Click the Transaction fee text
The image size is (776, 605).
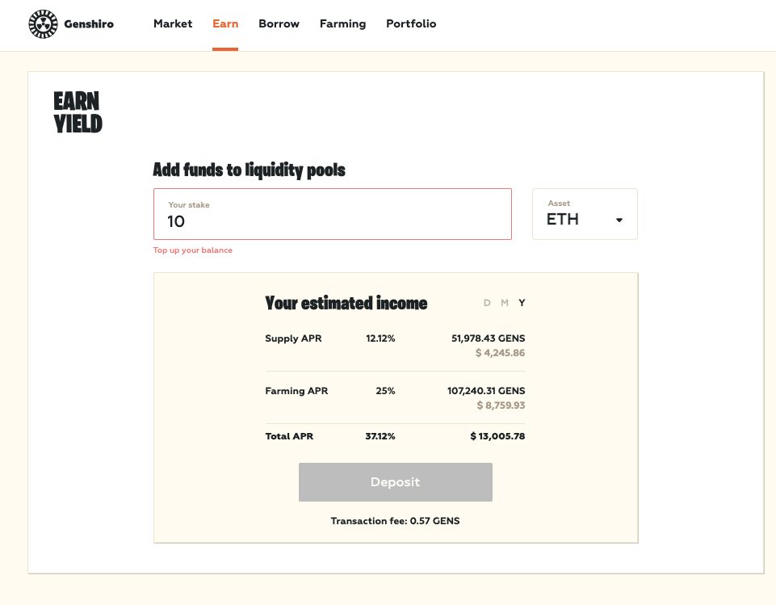tap(395, 521)
